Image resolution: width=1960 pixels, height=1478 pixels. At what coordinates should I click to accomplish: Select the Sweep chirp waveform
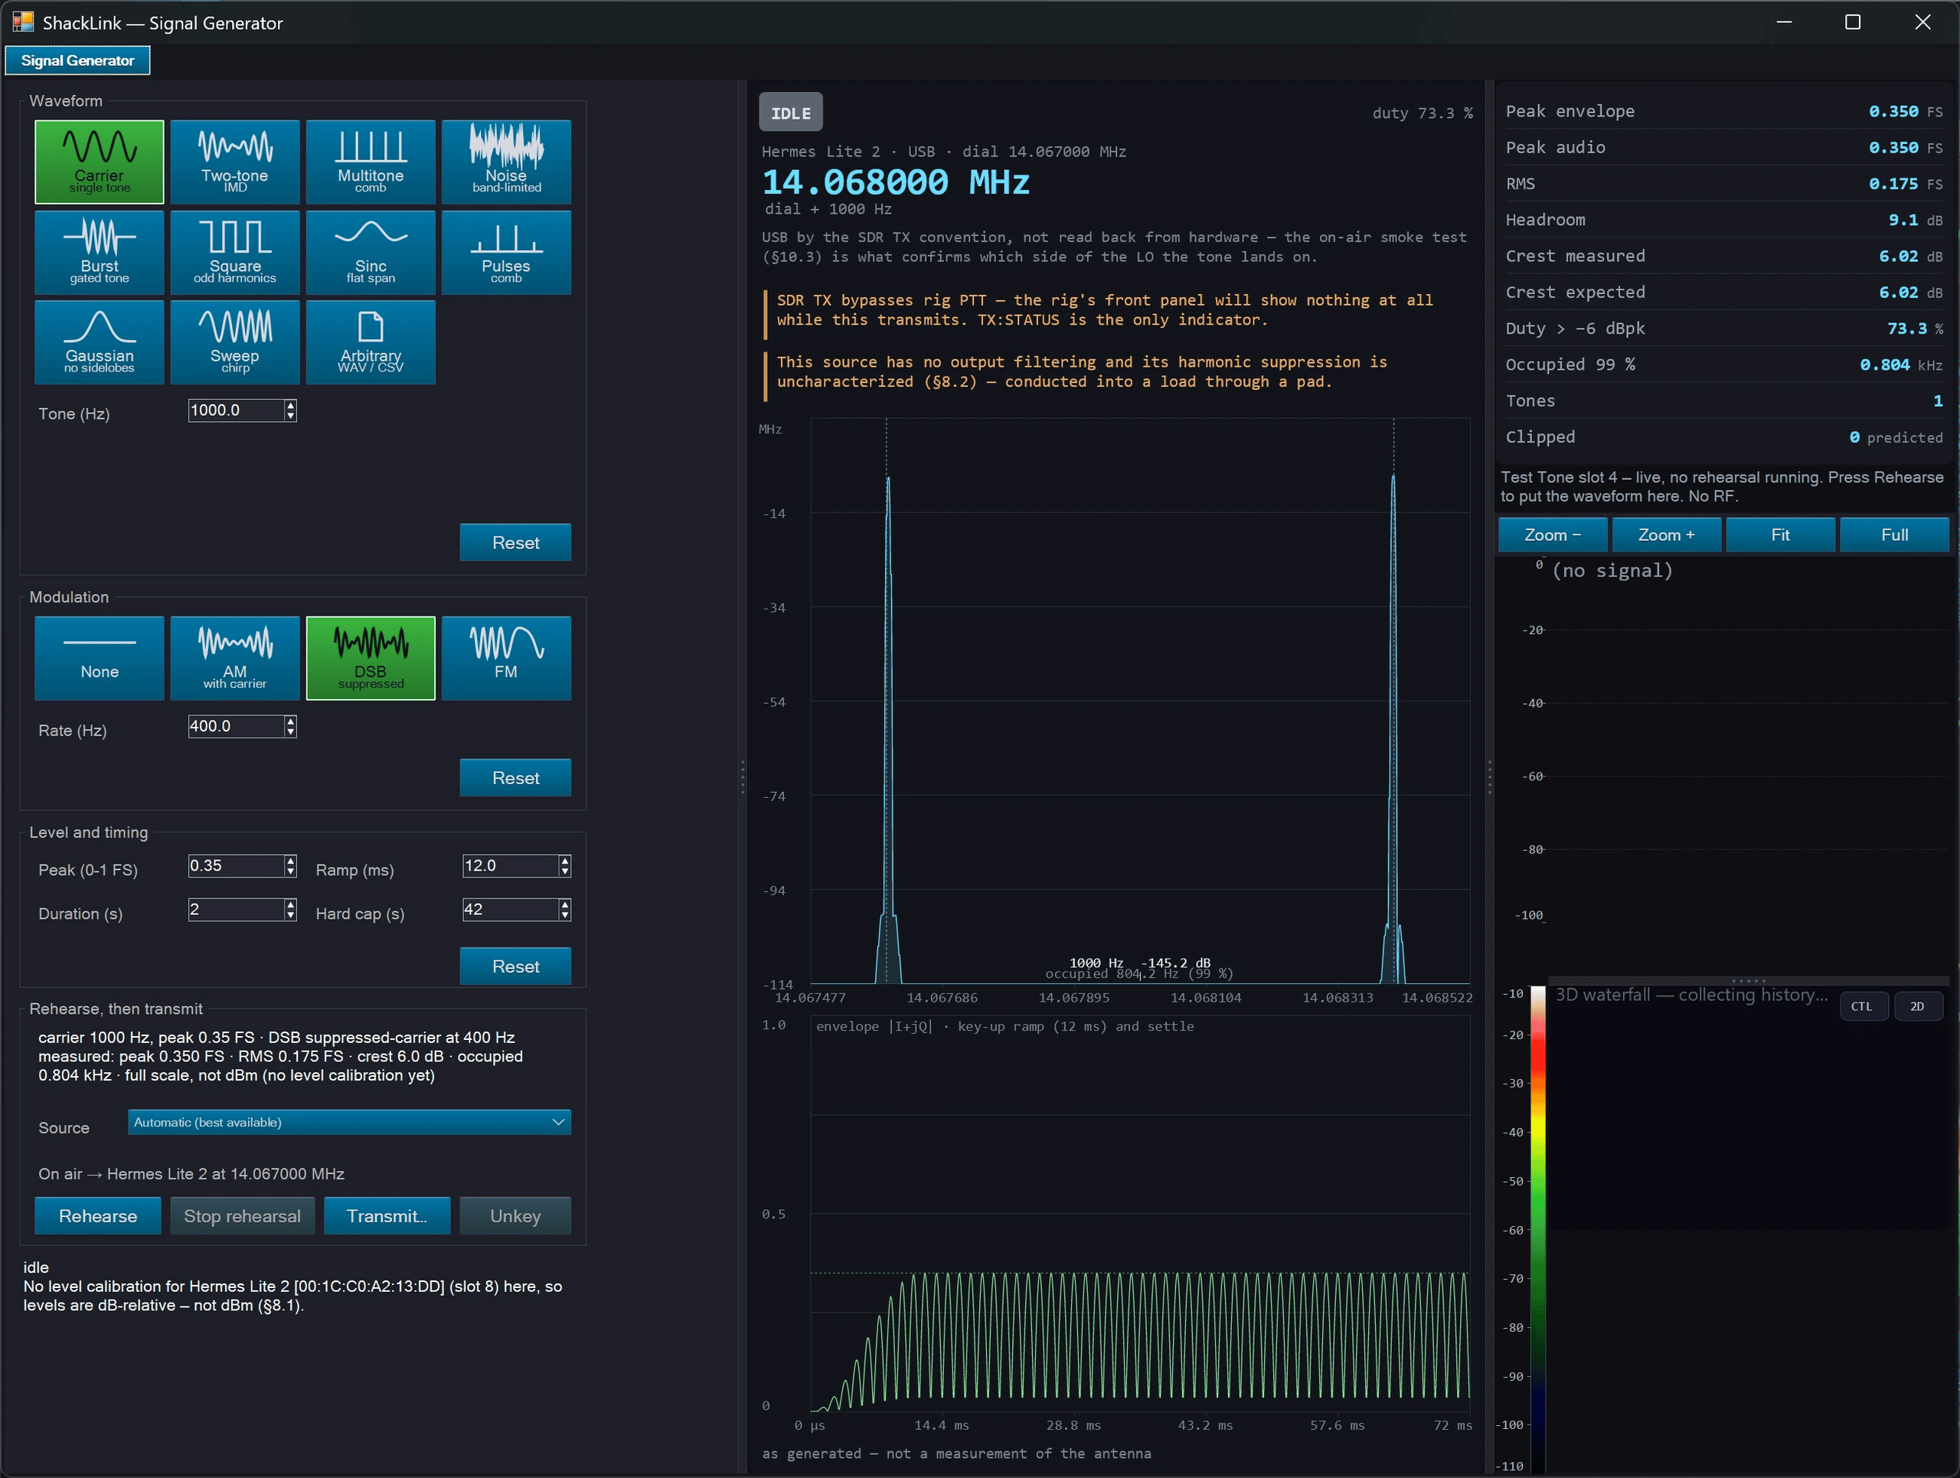235,342
